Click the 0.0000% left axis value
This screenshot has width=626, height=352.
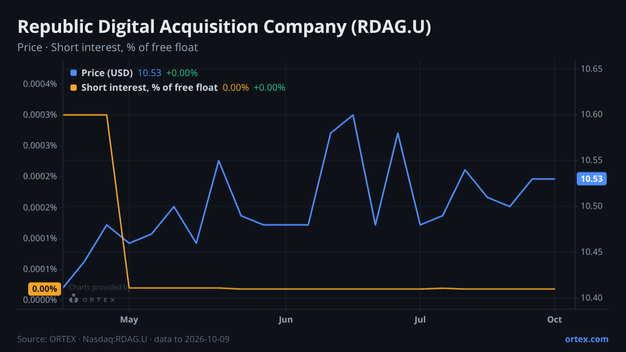point(40,300)
